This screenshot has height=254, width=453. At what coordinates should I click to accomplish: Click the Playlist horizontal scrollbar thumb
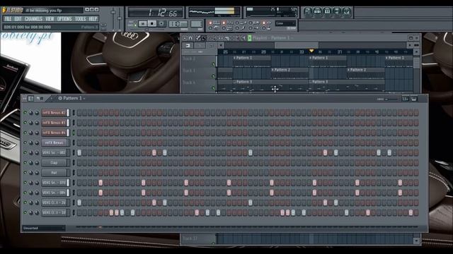coord(297,45)
